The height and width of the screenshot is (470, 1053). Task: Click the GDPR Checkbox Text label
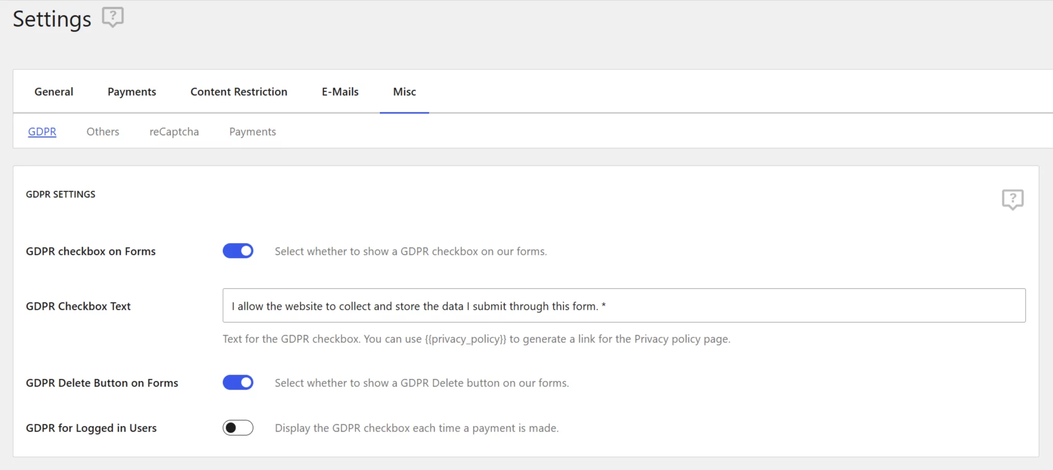78,306
